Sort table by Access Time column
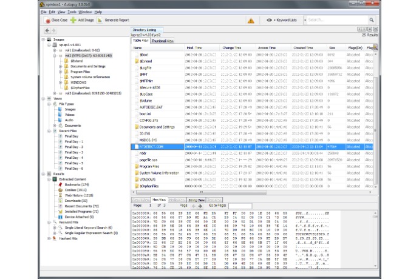The height and width of the screenshot is (279, 419). [x=274, y=48]
